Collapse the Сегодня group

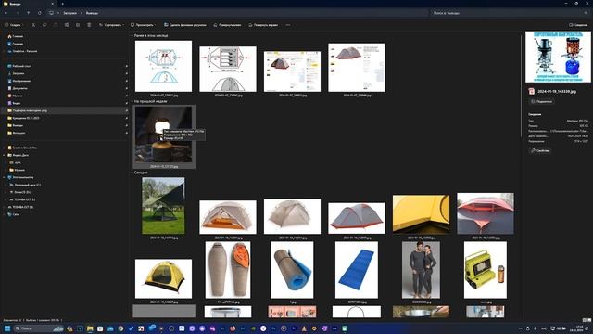click(132, 173)
